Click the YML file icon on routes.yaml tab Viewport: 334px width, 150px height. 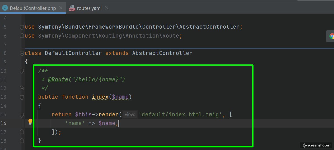[x=72, y=8]
